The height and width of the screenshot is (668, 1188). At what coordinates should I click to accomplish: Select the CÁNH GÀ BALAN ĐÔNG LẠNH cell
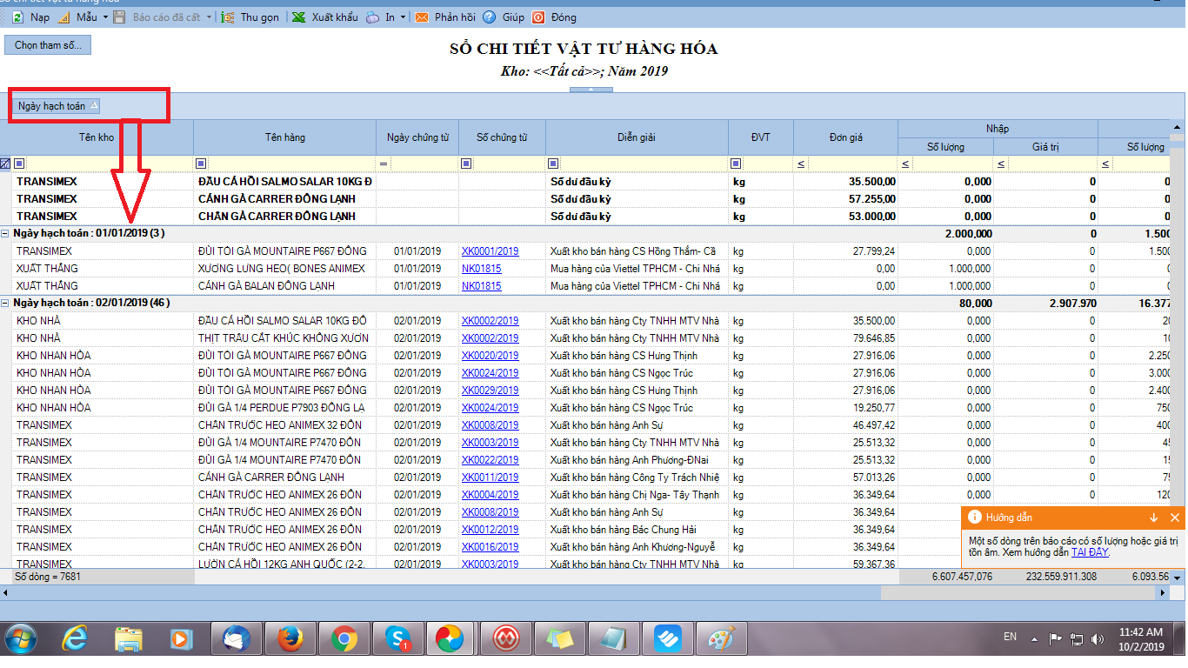[x=284, y=285]
